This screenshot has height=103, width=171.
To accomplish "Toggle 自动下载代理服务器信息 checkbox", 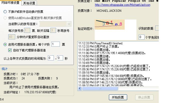I will point(10,50).
